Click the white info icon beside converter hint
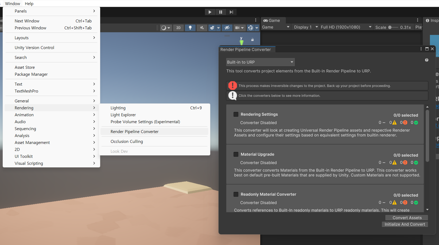 pyautogui.click(x=232, y=95)
